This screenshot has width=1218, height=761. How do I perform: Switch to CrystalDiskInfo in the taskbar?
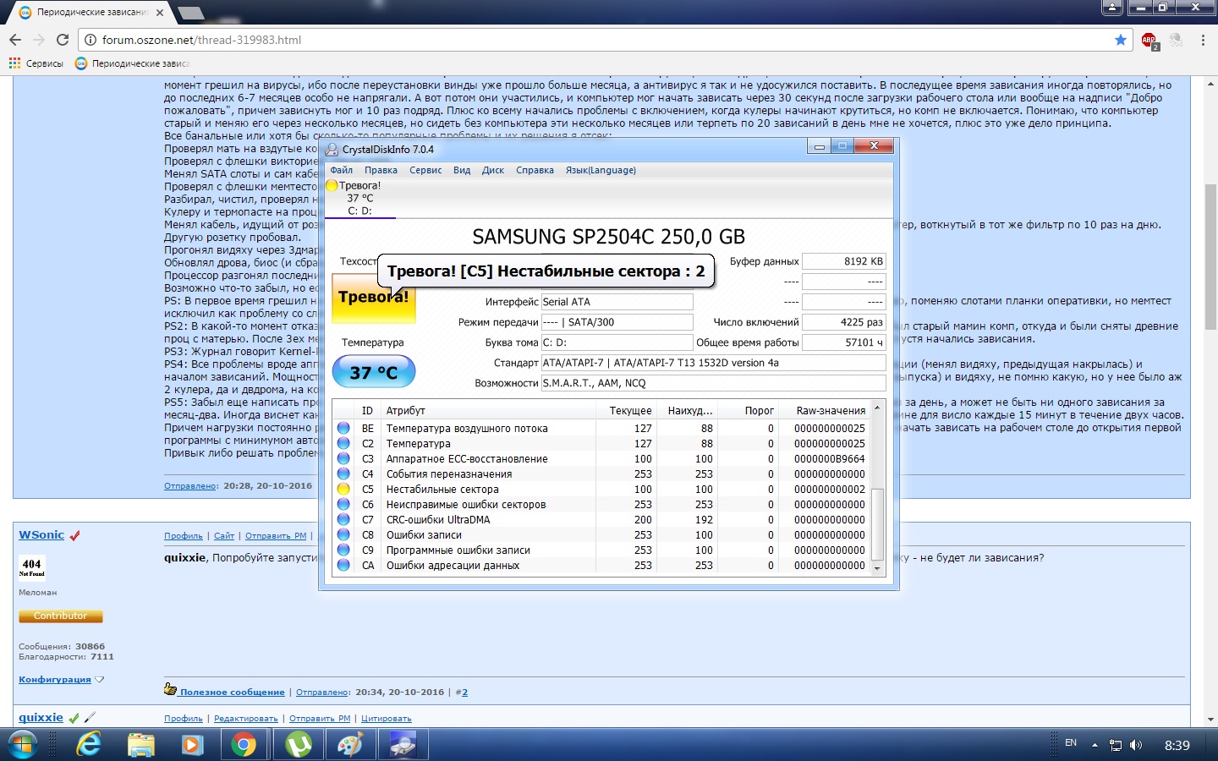point(403,744)
